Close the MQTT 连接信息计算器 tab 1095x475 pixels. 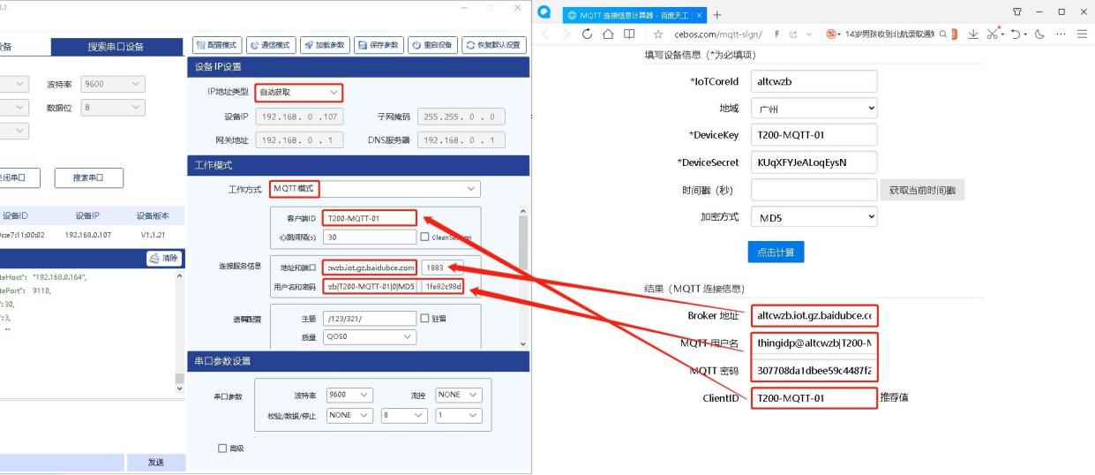click(x=700, y=15)
